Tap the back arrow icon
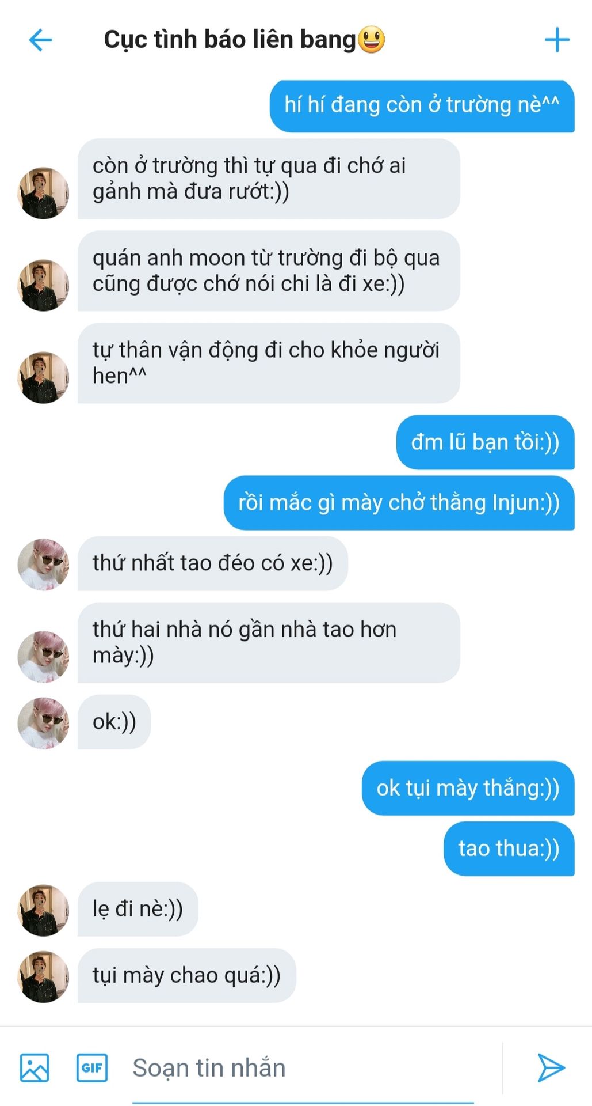This screenshot has width=592, height=1106. 40,40
